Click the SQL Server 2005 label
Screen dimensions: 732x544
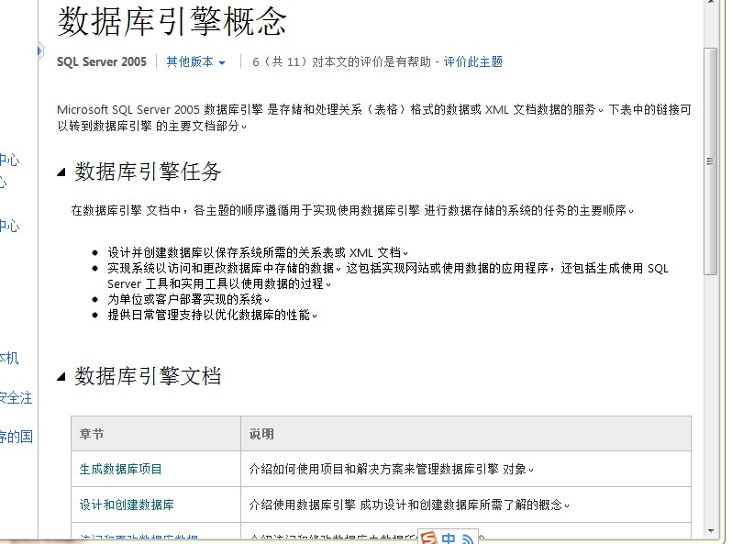(102, 61)
